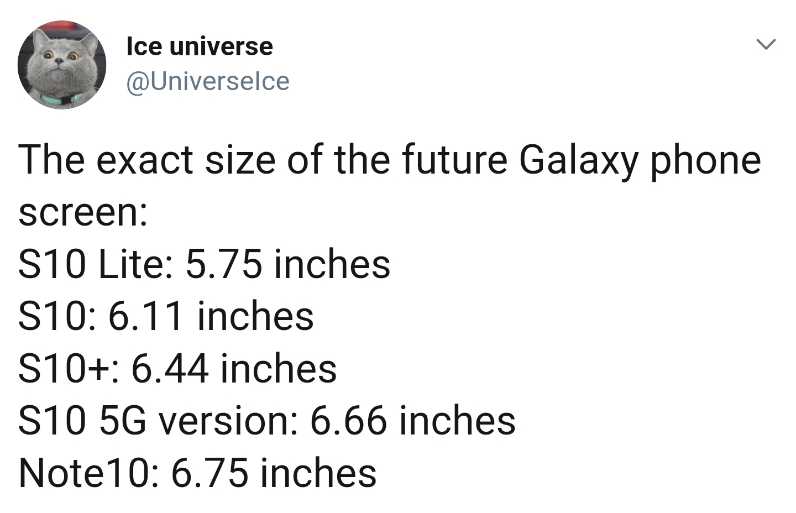
Task: Click the word "screen:" in the tweet
Action: 83,212
